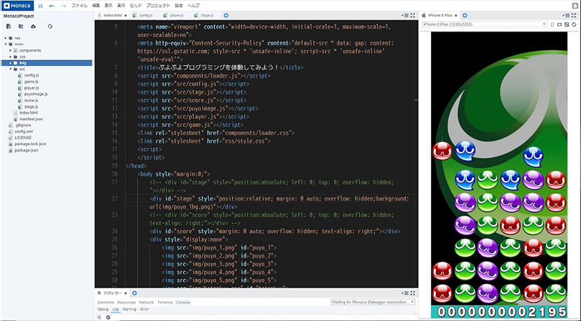
Task: Click the new file icon under MonacaProject
Action: (x=8, y=27)
